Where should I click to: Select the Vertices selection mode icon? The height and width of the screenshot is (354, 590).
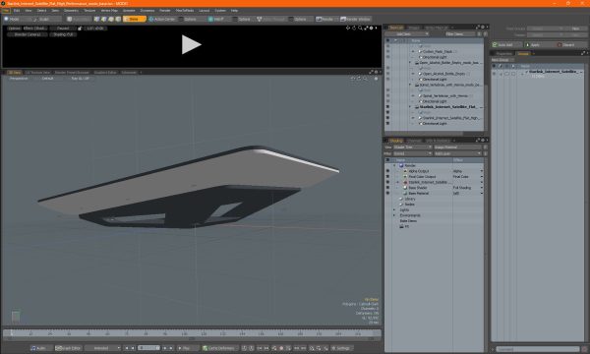coord(97,19)
